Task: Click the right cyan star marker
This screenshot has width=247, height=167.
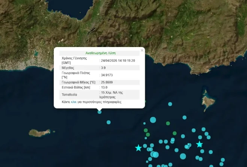Action: pos(199,144)
